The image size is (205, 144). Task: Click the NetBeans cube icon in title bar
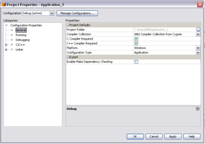4,4
